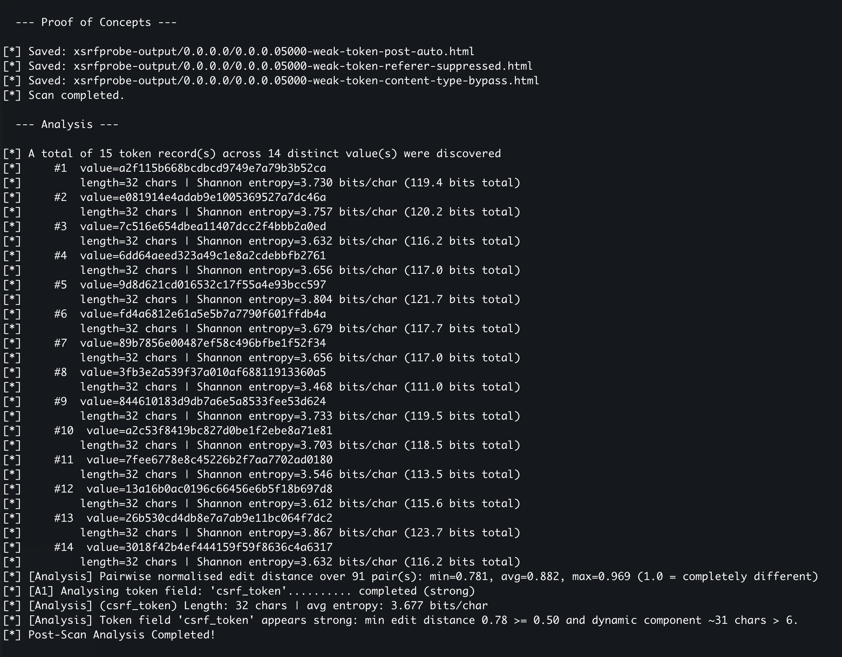The height and width of the screenshot is (657, 842).
Task: Click the '--- Proof of Concepts ---' header
Action: pos(96,22)
